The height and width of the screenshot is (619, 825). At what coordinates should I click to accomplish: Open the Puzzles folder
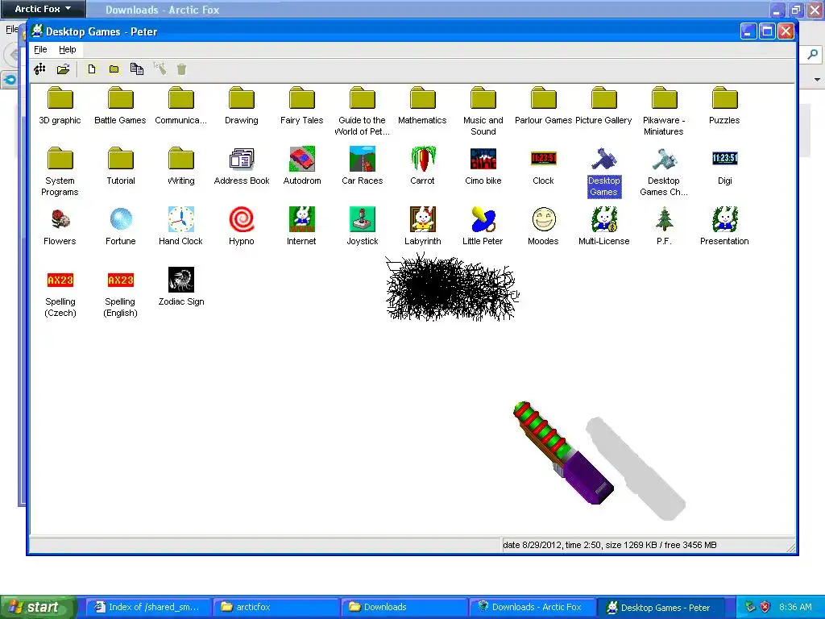724,99
